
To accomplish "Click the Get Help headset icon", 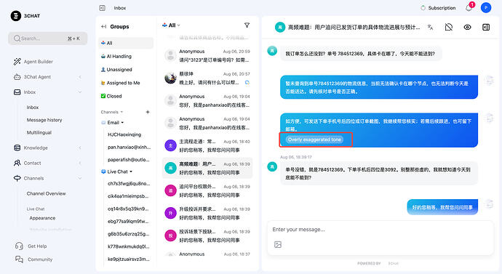I will (x=19, y=246).
